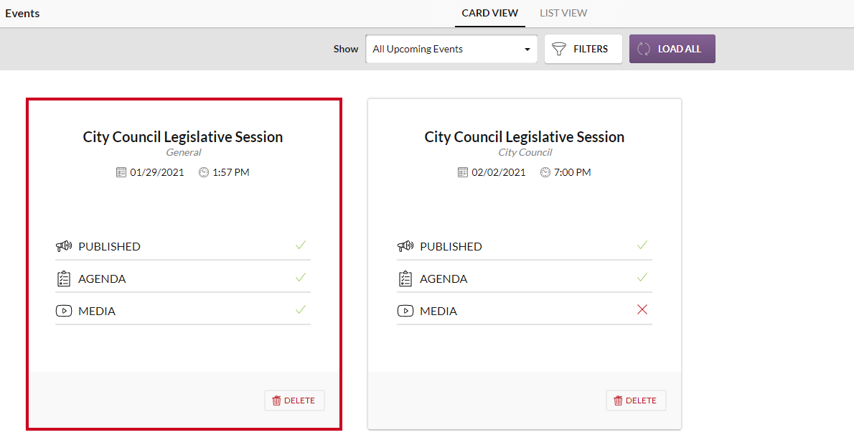Open the City Council card dated 02/02/2021
The width and height of the screenshot is (854, 445).
(524, 136)
